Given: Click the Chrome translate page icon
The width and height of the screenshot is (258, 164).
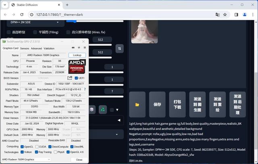Looking at the screenshot, I should [x=218, y=14].
